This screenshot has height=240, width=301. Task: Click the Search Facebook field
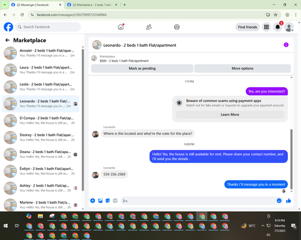(x=48, y=27)
